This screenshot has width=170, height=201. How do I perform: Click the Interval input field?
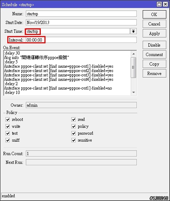81,40
